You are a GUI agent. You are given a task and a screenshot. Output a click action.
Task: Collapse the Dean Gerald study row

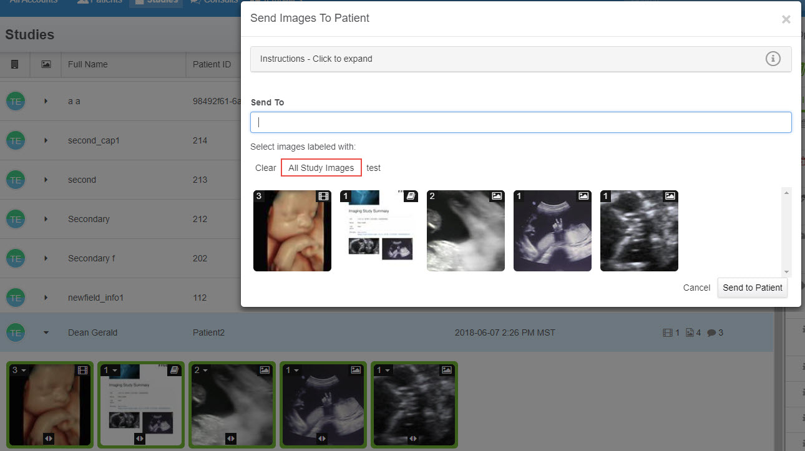[x=46, y=332]
